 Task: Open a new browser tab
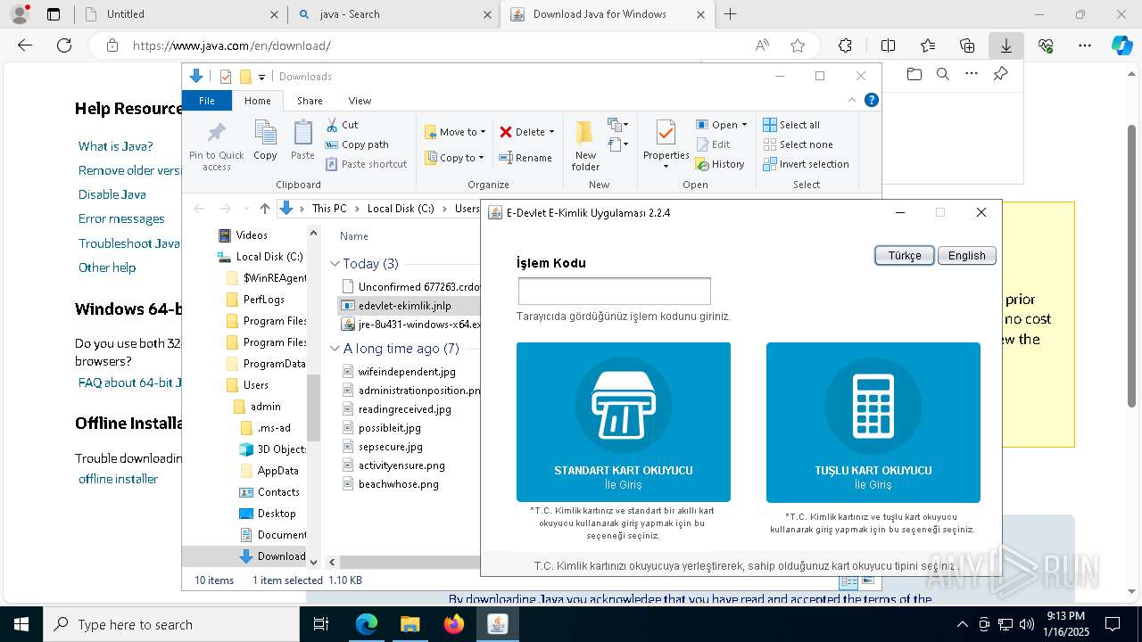[x=730, y=14]
